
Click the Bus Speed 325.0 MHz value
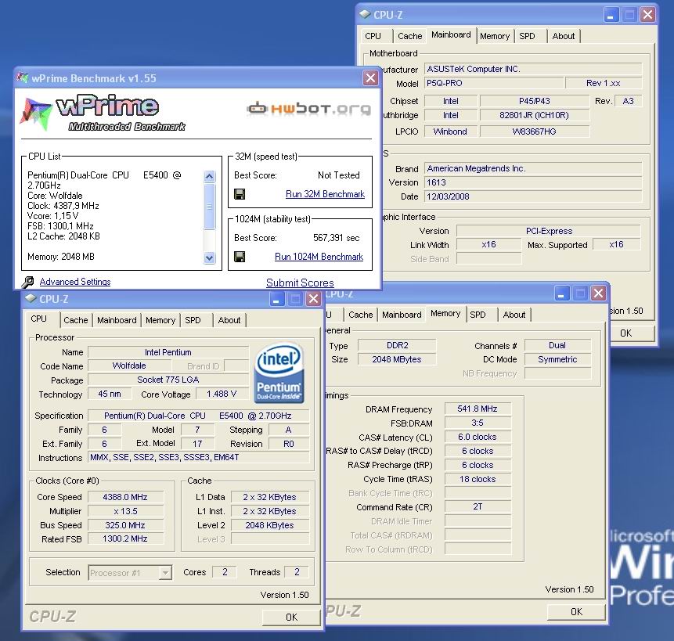pos(125,525)
